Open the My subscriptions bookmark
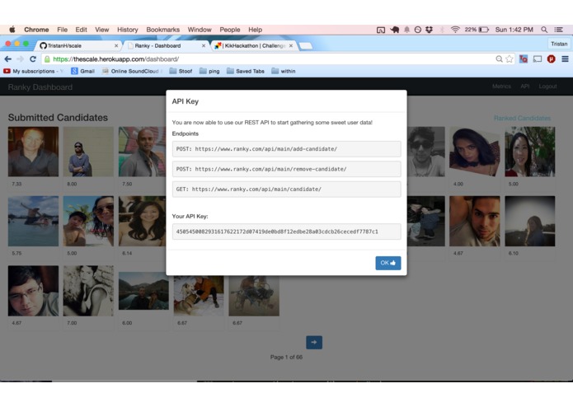This screenshot has width=573, height=407. click(33, 71)
